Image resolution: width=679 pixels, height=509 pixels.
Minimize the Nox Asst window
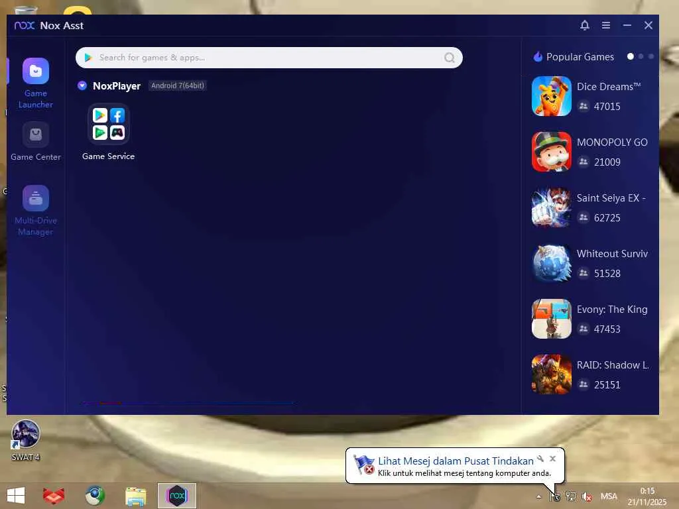(x=627, y=25)
